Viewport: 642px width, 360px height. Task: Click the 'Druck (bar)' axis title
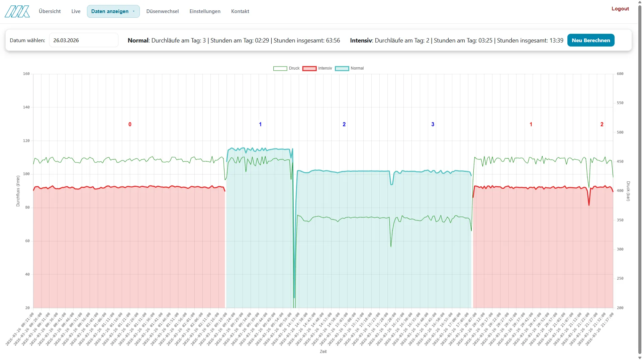click(x=628, y=191)
